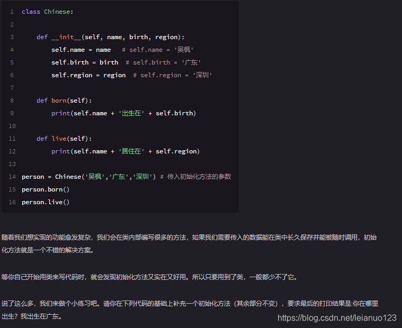Click the 'class Chinese:' code line
The height and width of the screenshot is (328, 402).
pos(48,12)
